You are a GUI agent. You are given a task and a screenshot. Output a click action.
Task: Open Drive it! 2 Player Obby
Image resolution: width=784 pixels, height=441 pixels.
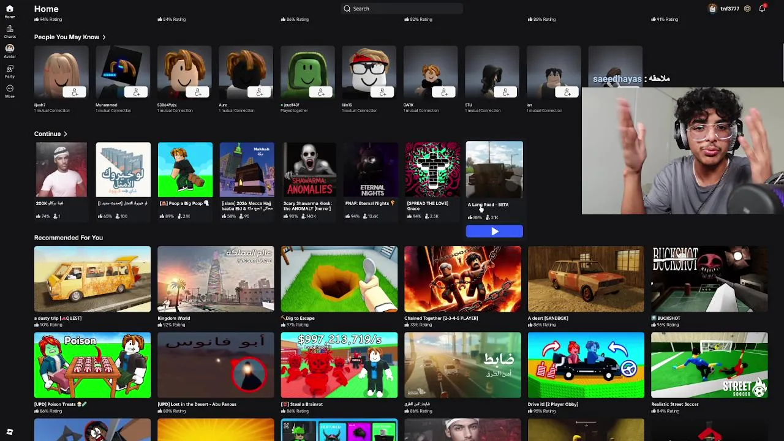586,365
